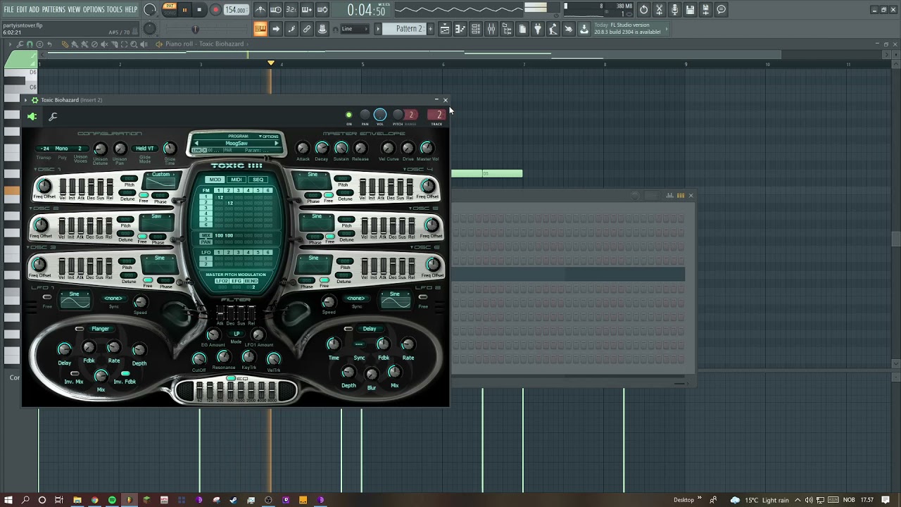Switch to the SEQ tab

(258, 180)
